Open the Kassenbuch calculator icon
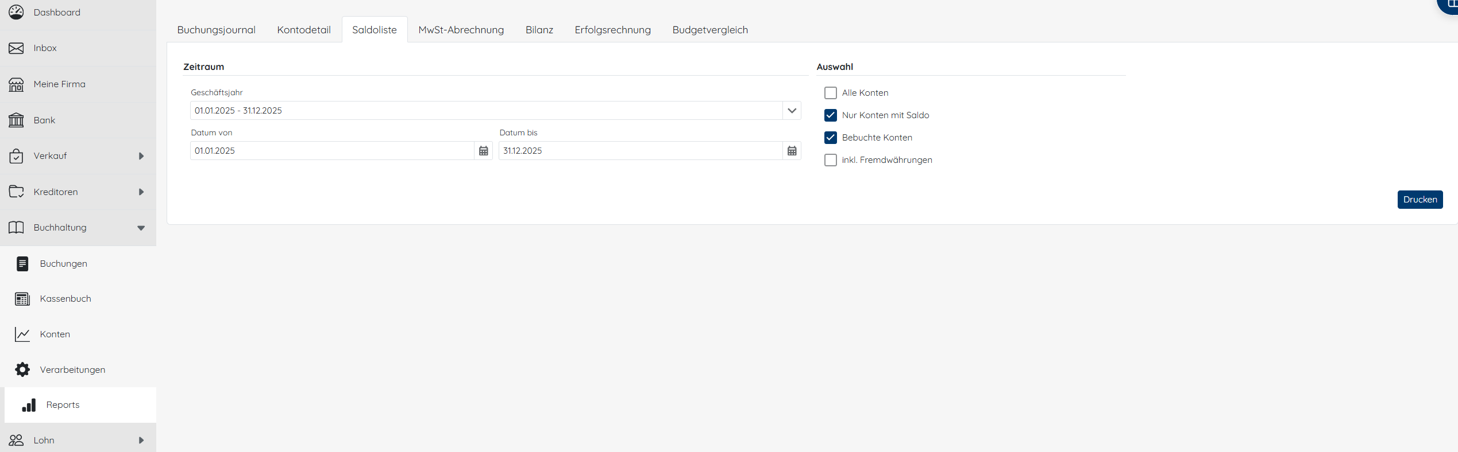 (x=22, y=299)
